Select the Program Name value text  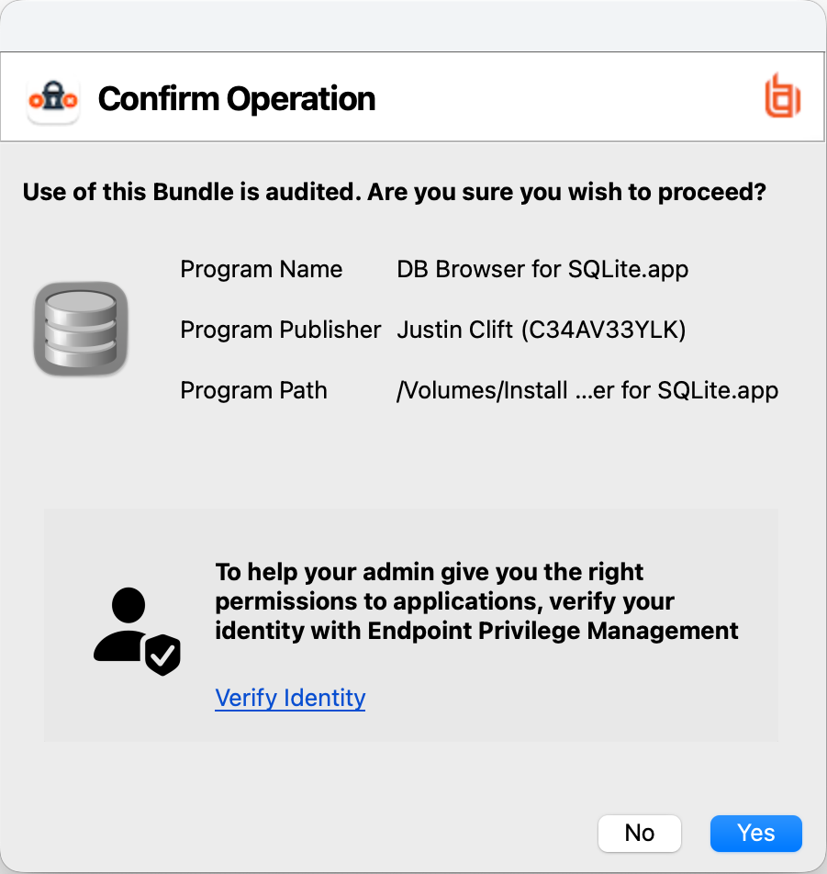click(542, 269)
